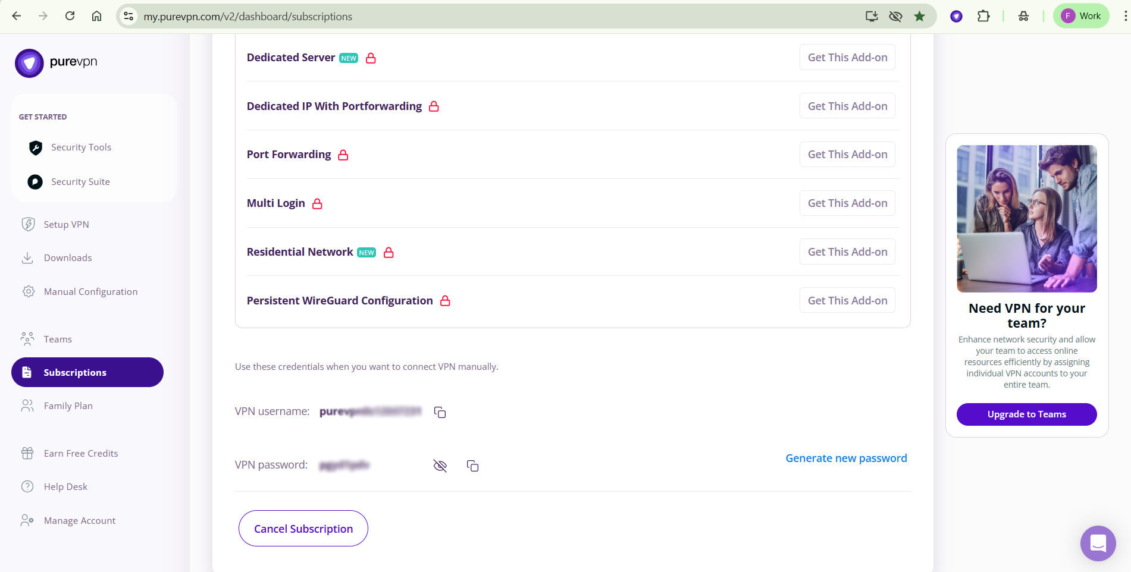Click Help Desk question mark icon

tap(27, 486)
